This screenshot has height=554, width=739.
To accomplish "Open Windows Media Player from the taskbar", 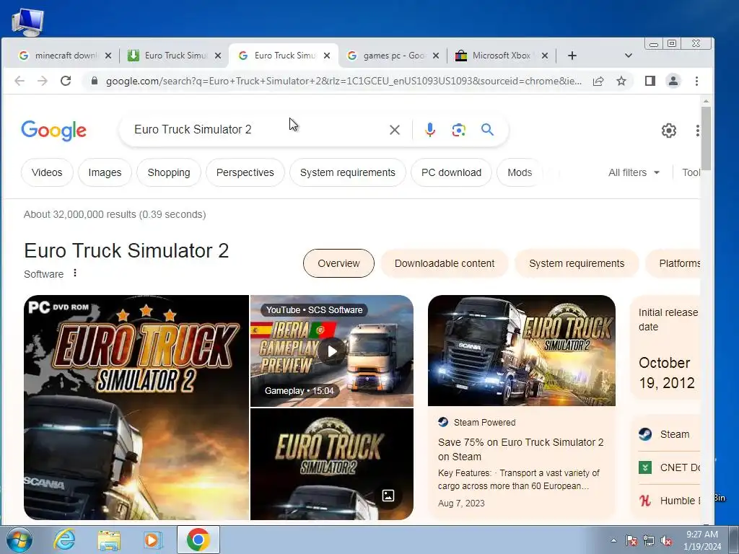I will (x=153, y=540).
